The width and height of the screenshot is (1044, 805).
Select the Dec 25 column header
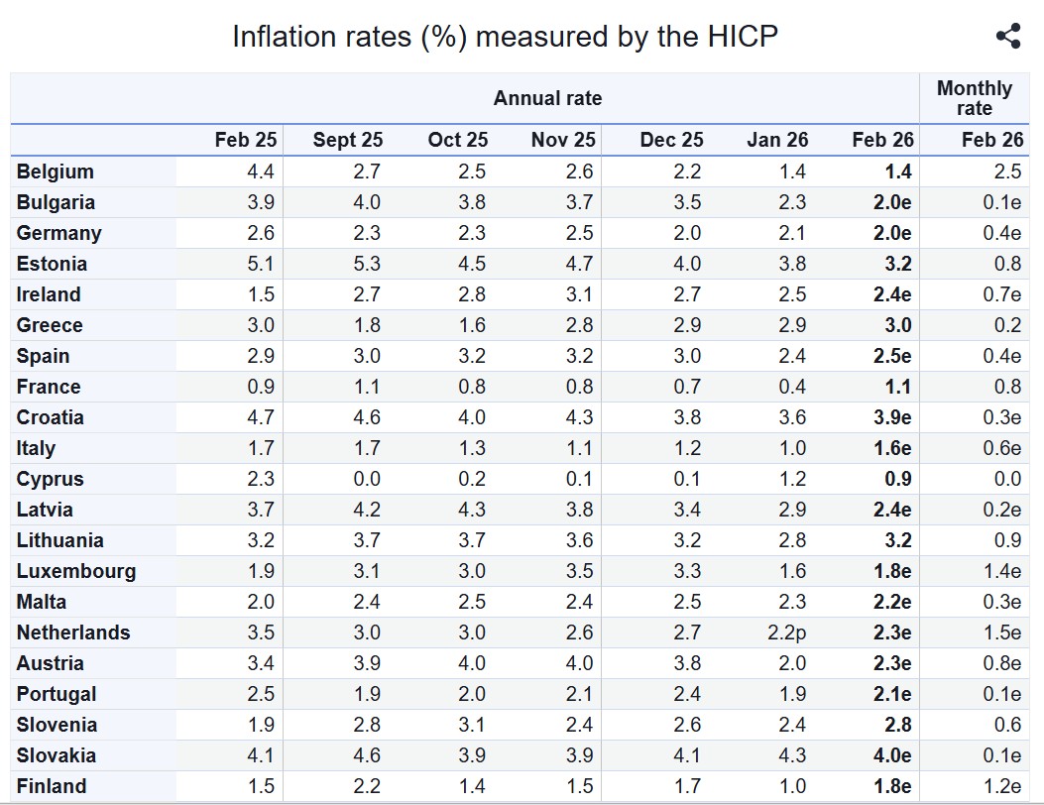coord(671,140)
